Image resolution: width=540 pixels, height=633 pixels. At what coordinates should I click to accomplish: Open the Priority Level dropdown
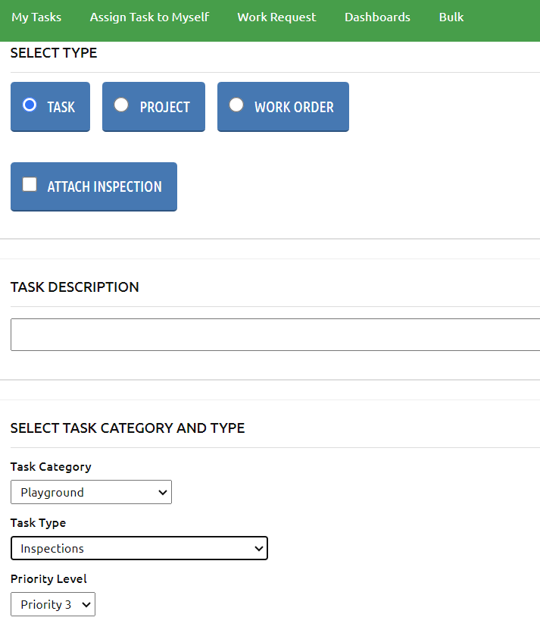(x=52, y=604)
